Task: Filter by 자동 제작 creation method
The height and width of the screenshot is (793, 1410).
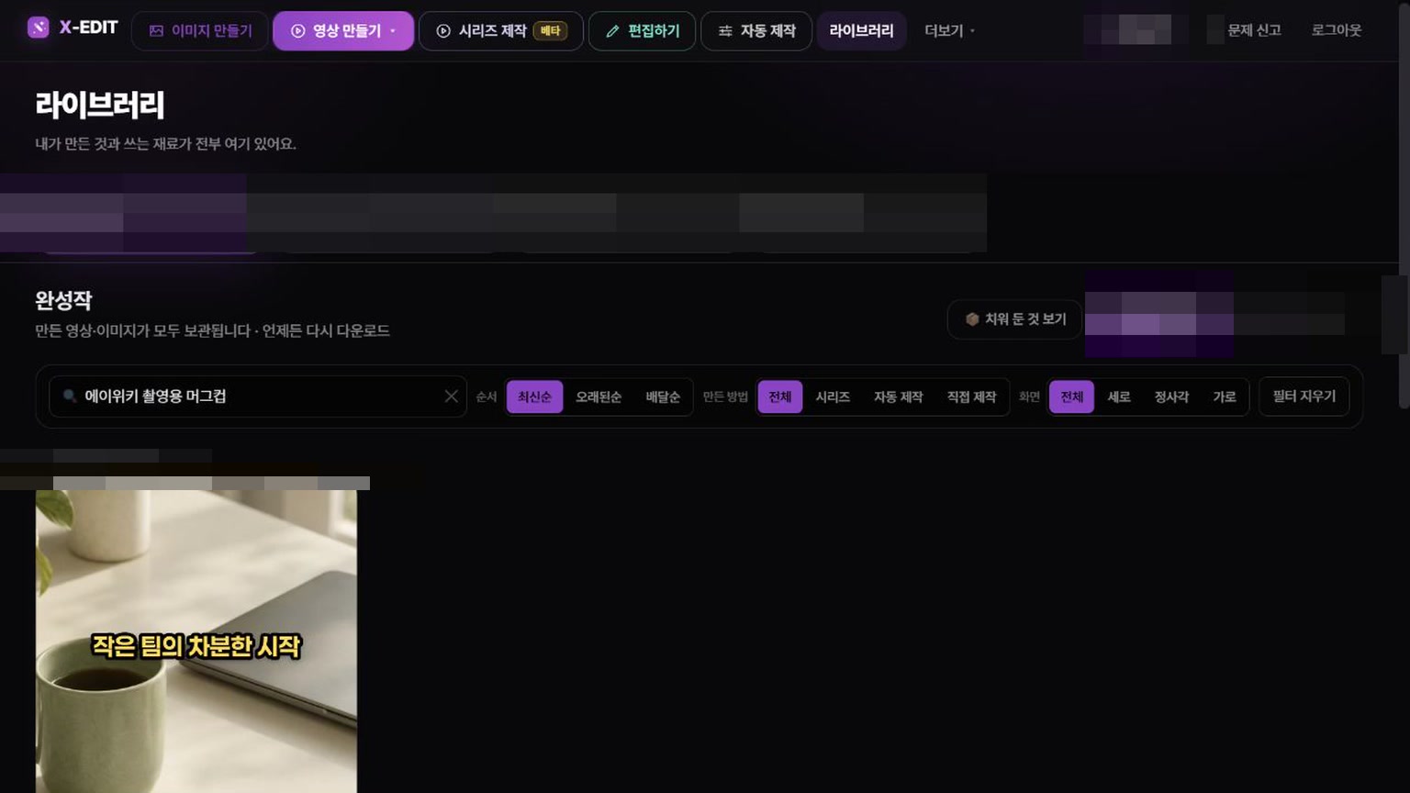Action: click(x=899, y=397)
